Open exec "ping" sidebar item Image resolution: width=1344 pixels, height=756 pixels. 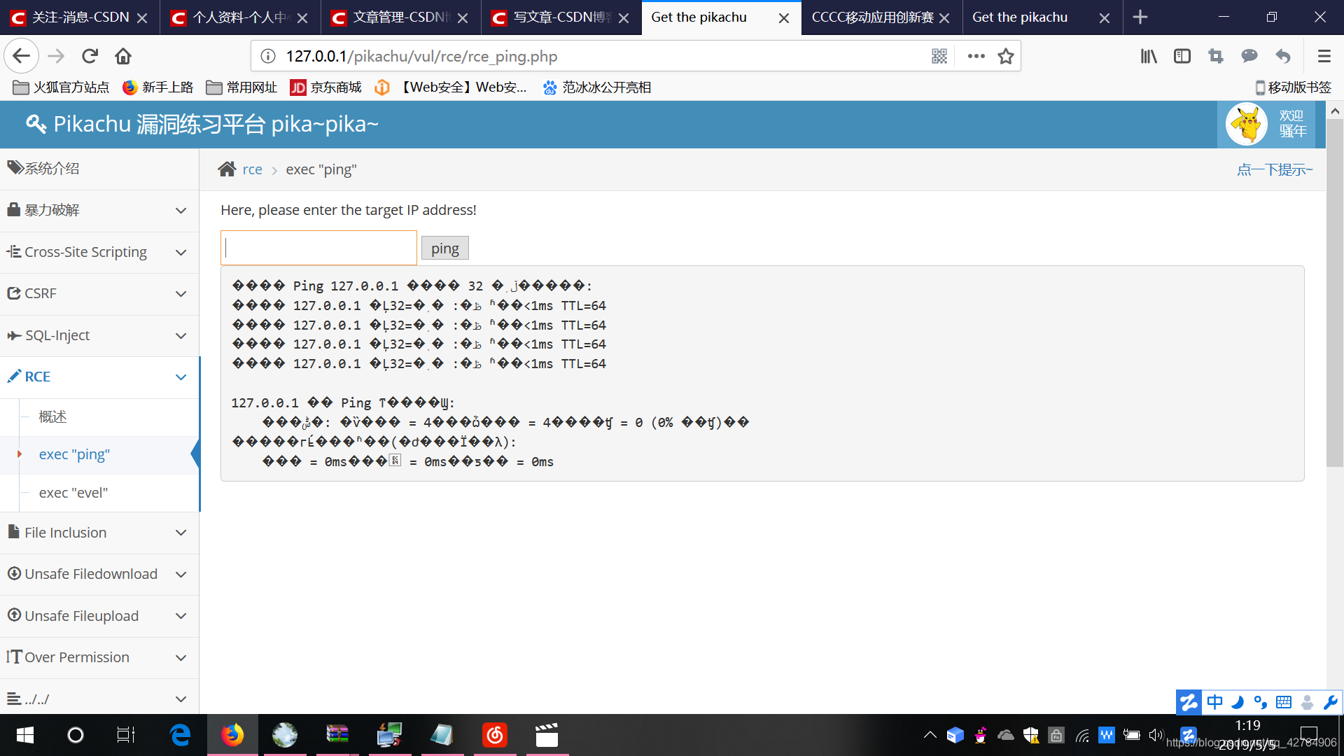point(75,454)
